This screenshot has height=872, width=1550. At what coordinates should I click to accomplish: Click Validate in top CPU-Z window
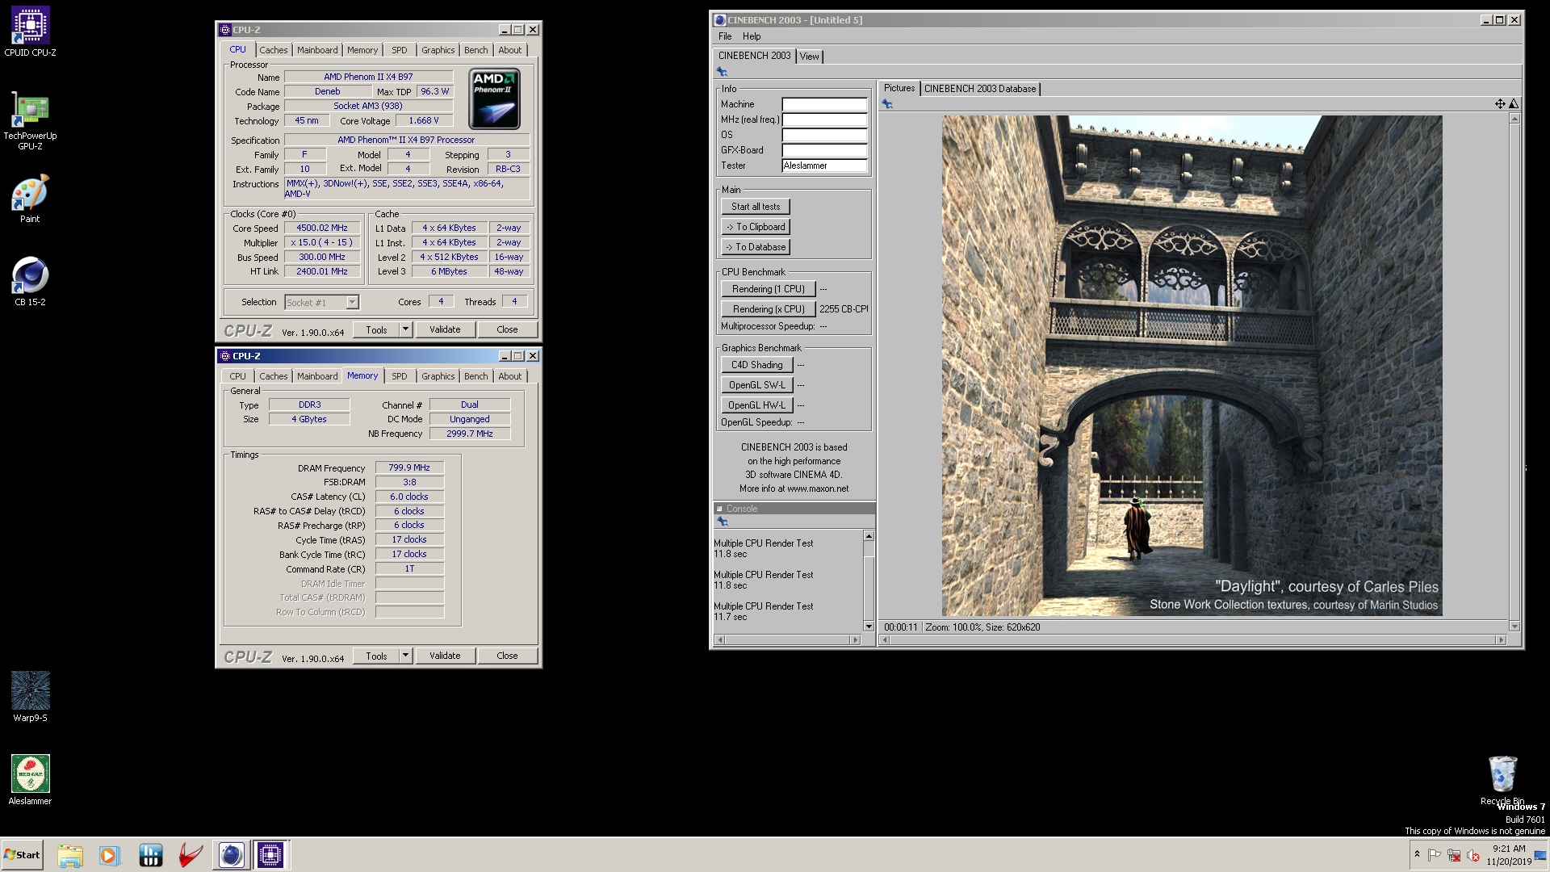pos(445,329)
